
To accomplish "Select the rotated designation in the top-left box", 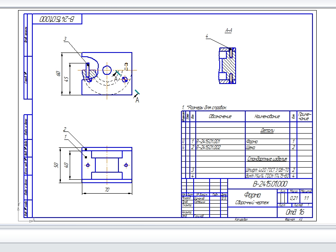I will tap(57, 19).
